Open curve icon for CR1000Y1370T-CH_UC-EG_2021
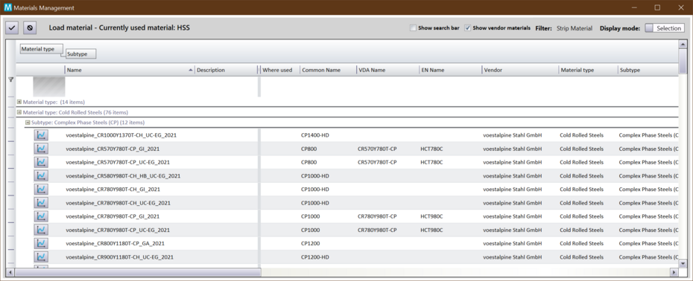This screenshot has width=693, height=281. click(41, 135)
